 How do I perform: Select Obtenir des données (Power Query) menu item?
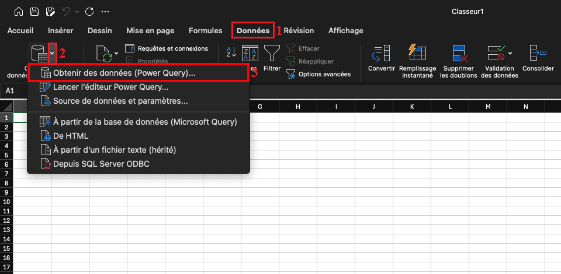tap(124, 73)
